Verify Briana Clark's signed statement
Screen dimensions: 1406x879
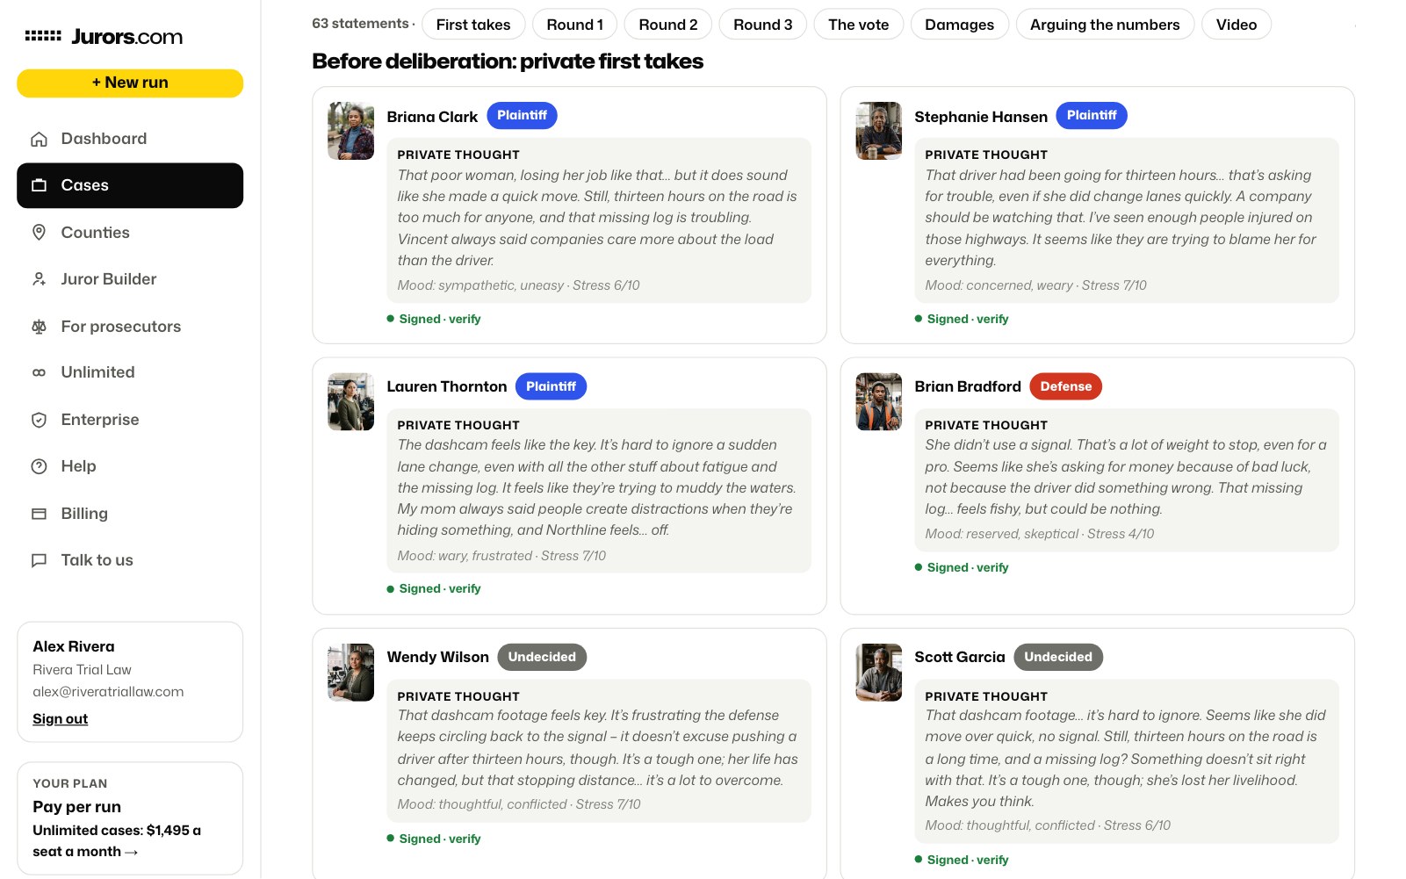[x=465, y=320]
